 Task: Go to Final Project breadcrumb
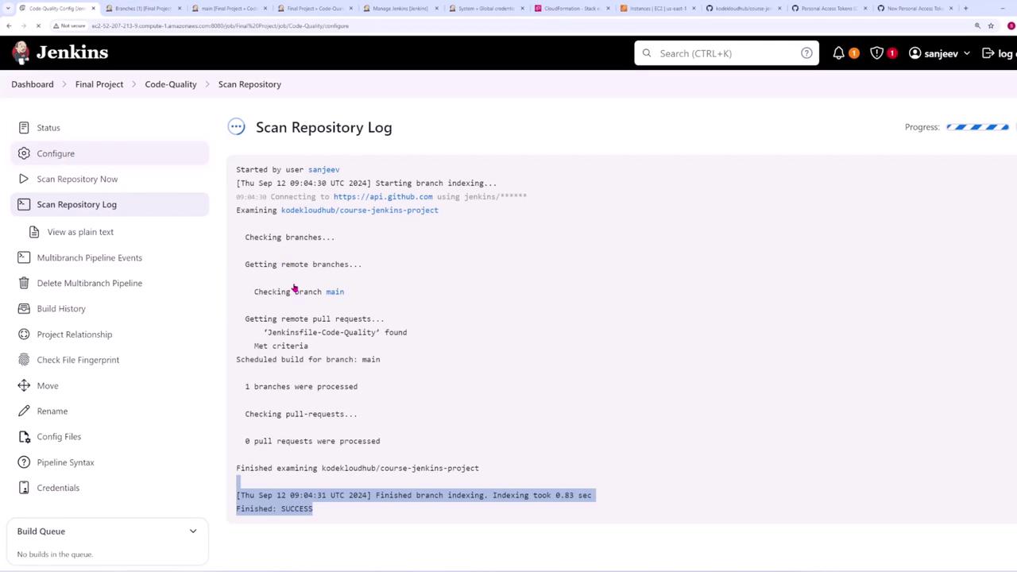tap(99, 84)
